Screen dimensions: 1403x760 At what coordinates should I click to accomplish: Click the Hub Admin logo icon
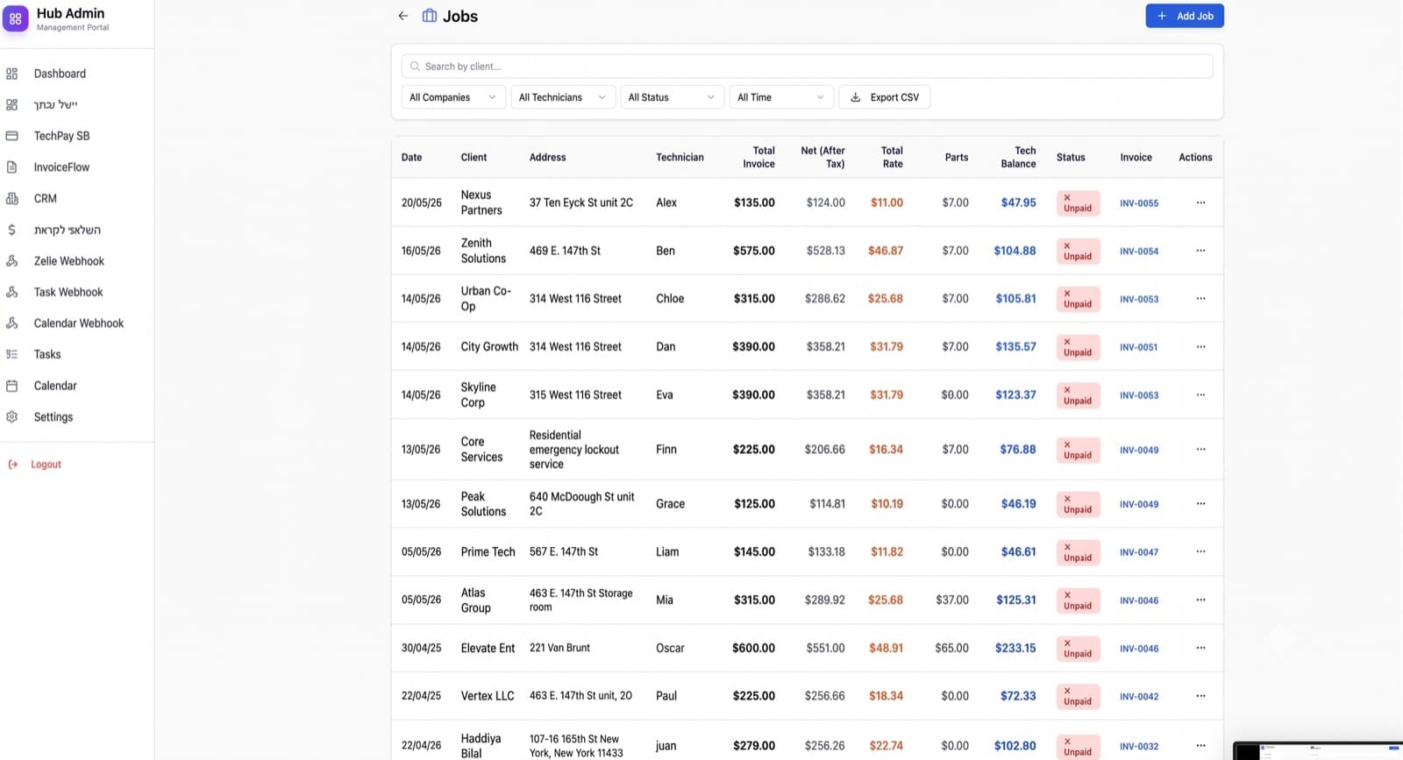pos(15,18)
